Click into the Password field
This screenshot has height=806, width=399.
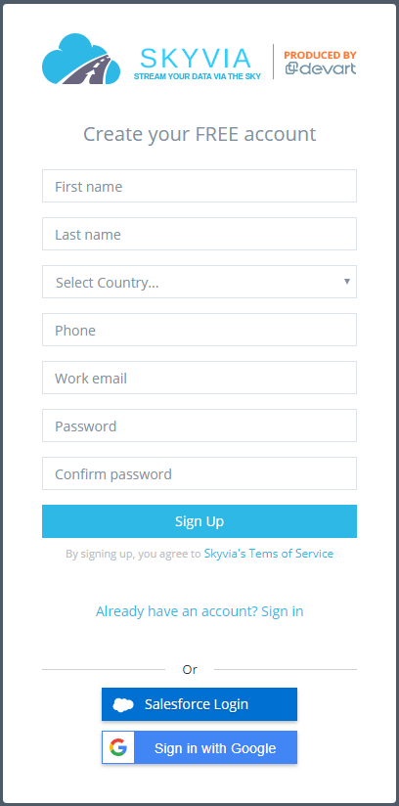(199, 425)
